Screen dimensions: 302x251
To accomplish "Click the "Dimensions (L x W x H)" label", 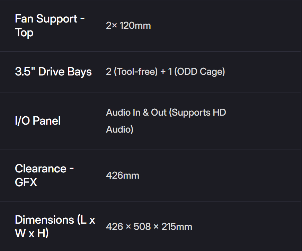I will pyautogui.click(x=55, y=226).
